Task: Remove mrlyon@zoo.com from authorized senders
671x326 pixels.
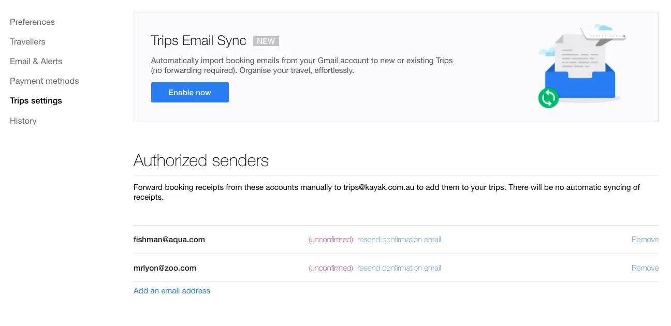Action: click(645, 268)
